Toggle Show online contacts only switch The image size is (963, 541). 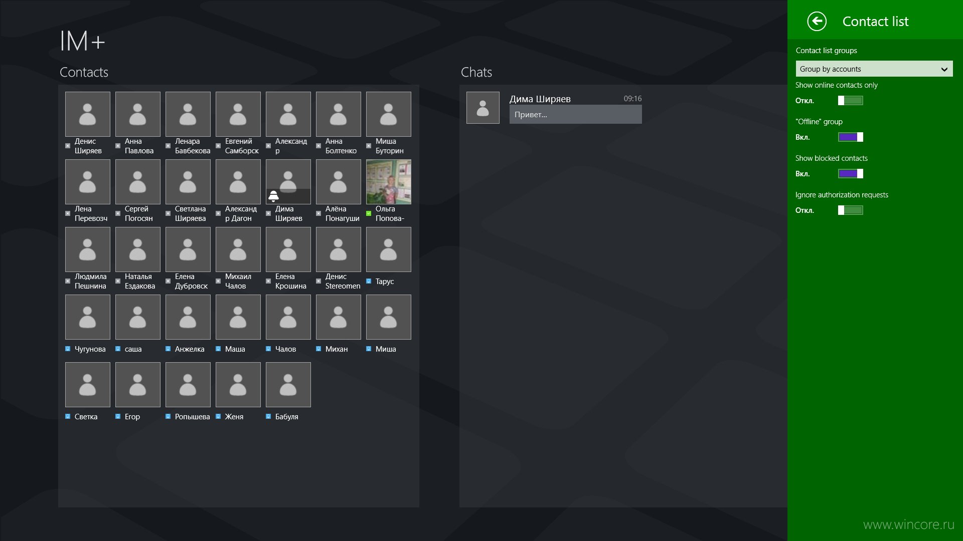coord(851,101)
